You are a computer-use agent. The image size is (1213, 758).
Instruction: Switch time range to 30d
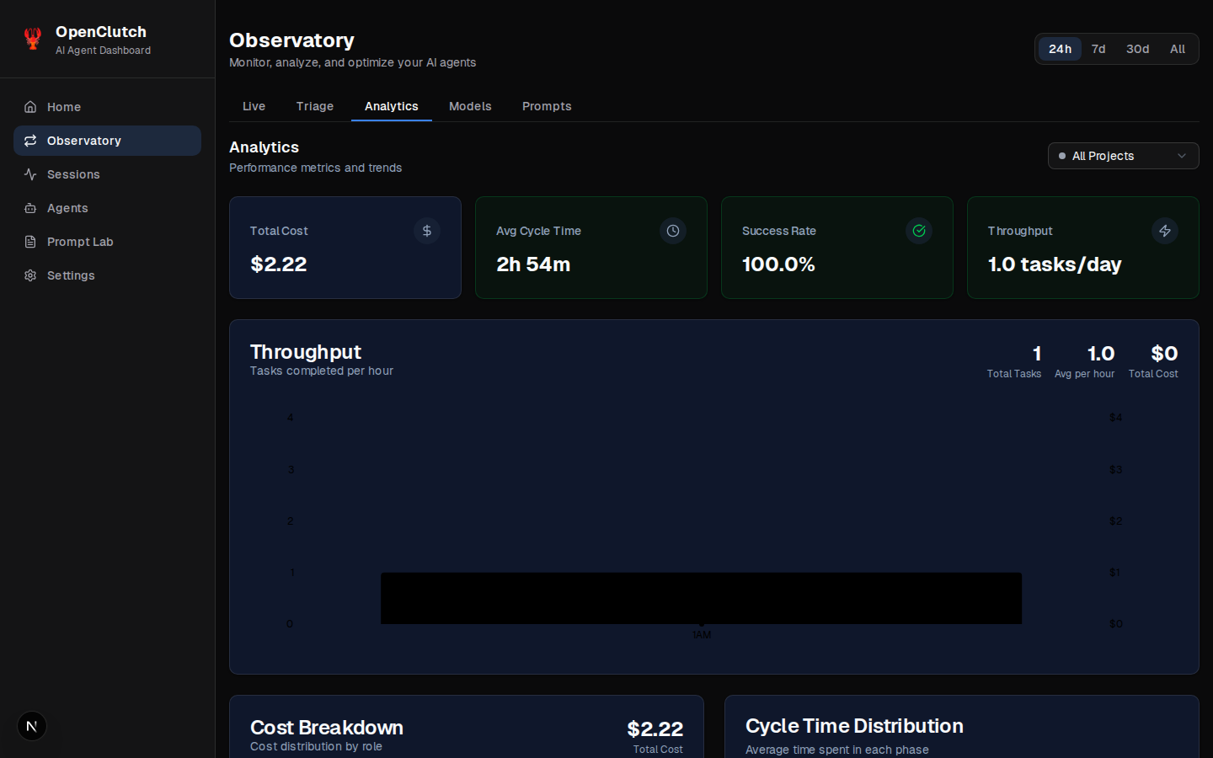tap(1137, 49)
